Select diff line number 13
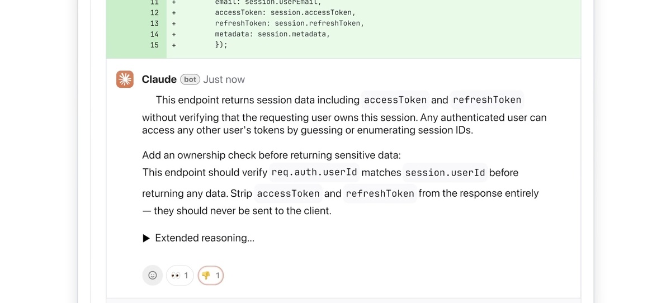 click(x=154, y=23)
